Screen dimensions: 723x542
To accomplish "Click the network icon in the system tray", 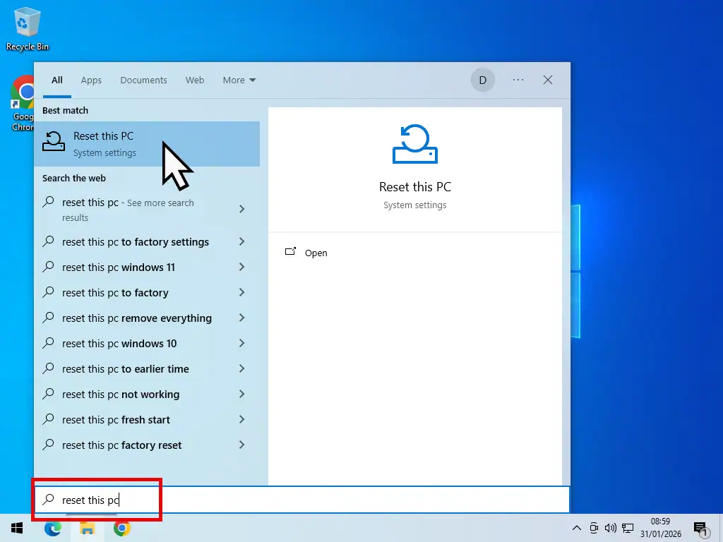I will 628,527.
